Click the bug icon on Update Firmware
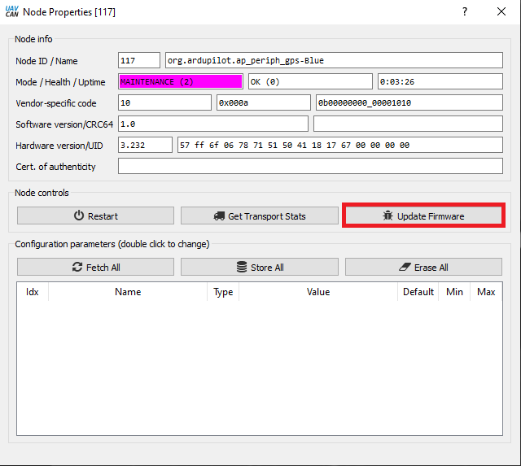The width and height of the screenshot is (521, 466). [x=388, y=216]
